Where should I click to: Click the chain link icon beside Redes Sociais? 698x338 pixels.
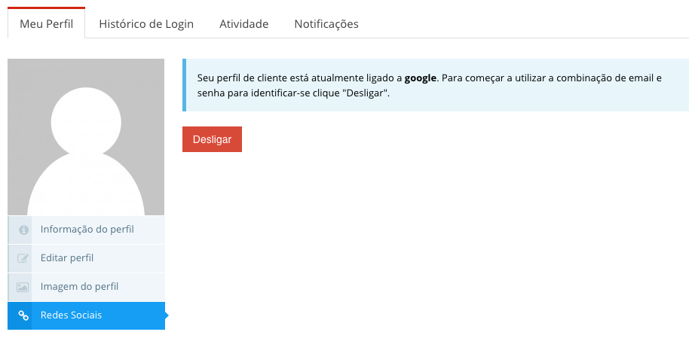click(23, 315)
